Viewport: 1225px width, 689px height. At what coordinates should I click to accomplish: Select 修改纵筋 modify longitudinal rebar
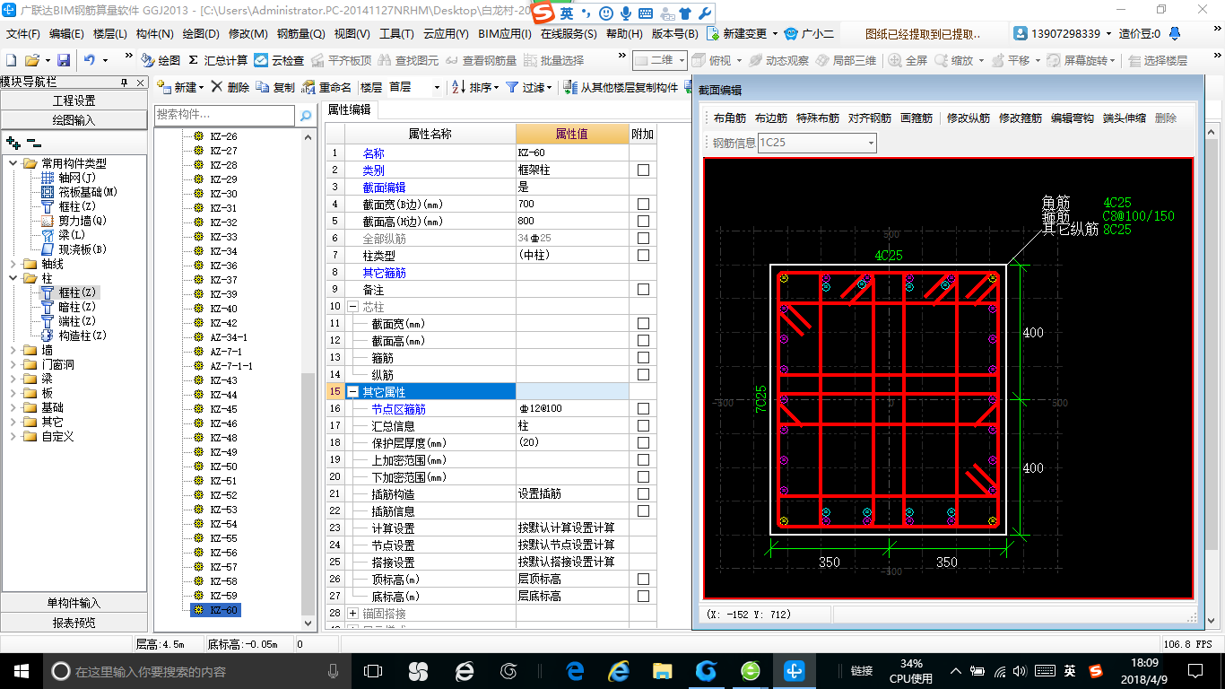point(969,118)
